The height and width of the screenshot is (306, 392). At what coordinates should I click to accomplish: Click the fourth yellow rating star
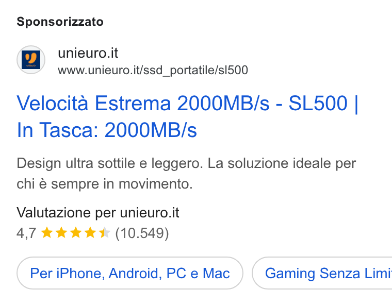pyautogui.click(x=90, y=233)
